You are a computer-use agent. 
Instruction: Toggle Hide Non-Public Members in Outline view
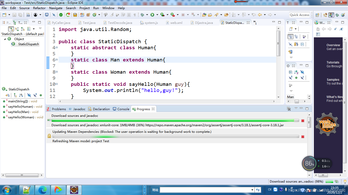296,78
